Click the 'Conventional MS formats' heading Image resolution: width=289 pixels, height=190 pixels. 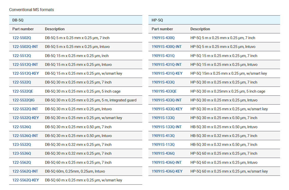tap(31, 10)
